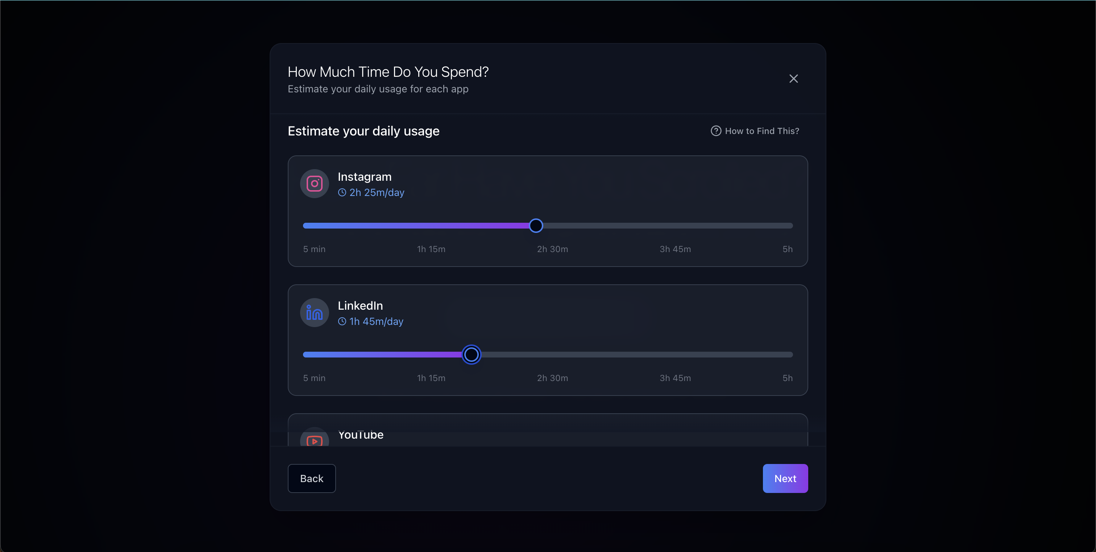This screenshot has height=552, width=1096.
Task: Click the subtitle about each app
Action: click(378, 89)
